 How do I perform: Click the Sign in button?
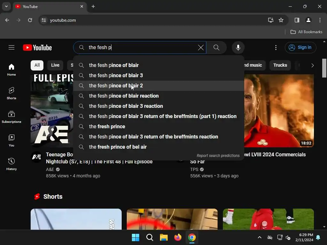point(300,48)
